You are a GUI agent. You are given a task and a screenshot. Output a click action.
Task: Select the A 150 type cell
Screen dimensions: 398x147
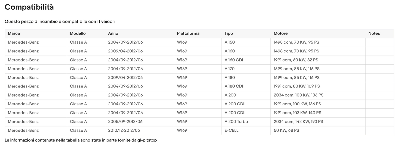230,42
